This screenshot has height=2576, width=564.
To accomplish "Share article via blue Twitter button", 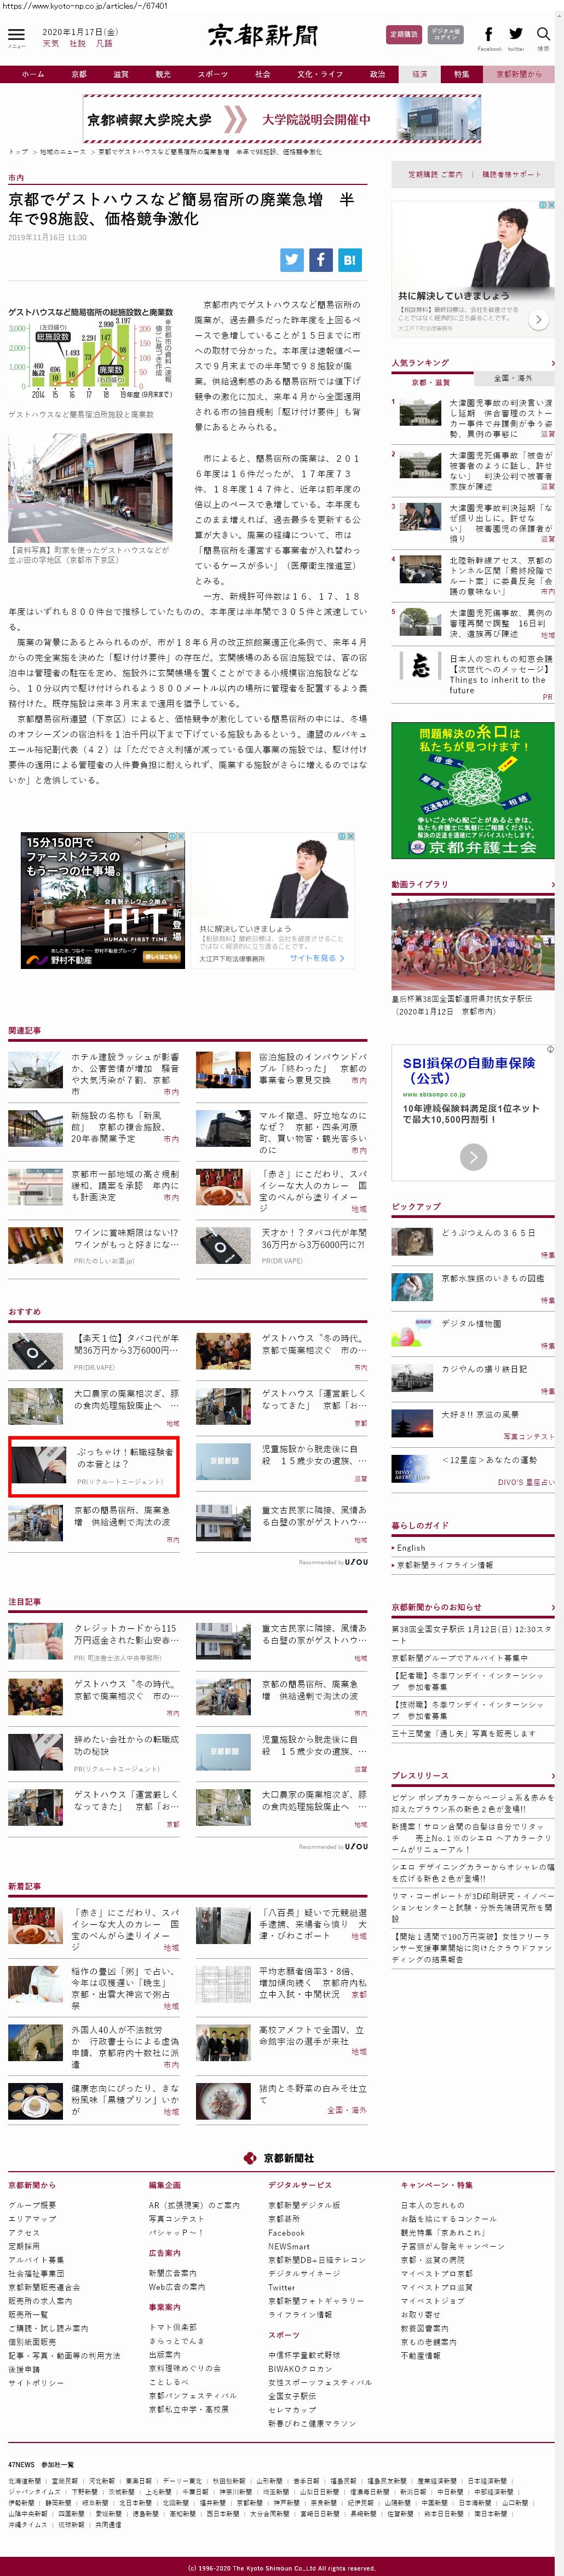I will (291, 259).
